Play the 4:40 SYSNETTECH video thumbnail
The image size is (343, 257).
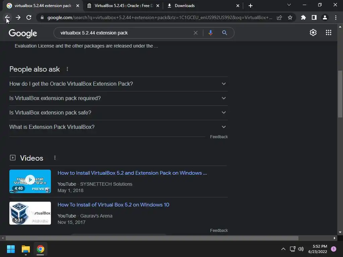30,181
